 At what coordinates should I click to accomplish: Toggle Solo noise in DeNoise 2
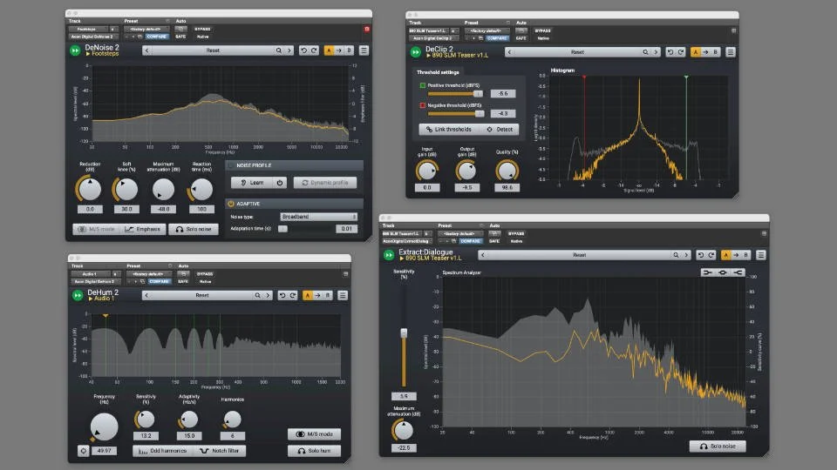[194, 229]
